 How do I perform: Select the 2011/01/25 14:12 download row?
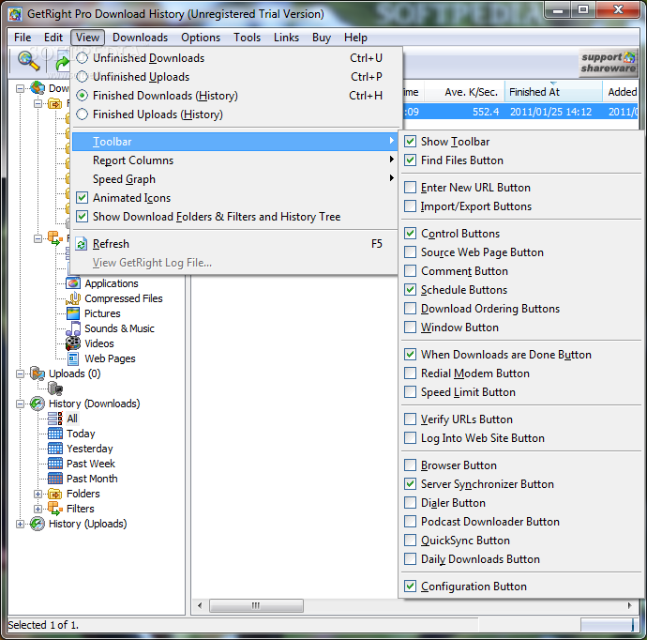(520, 112)
